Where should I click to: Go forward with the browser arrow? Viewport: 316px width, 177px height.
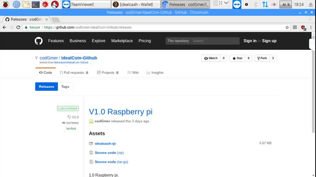pyautogui.click(x=11, y=27)
